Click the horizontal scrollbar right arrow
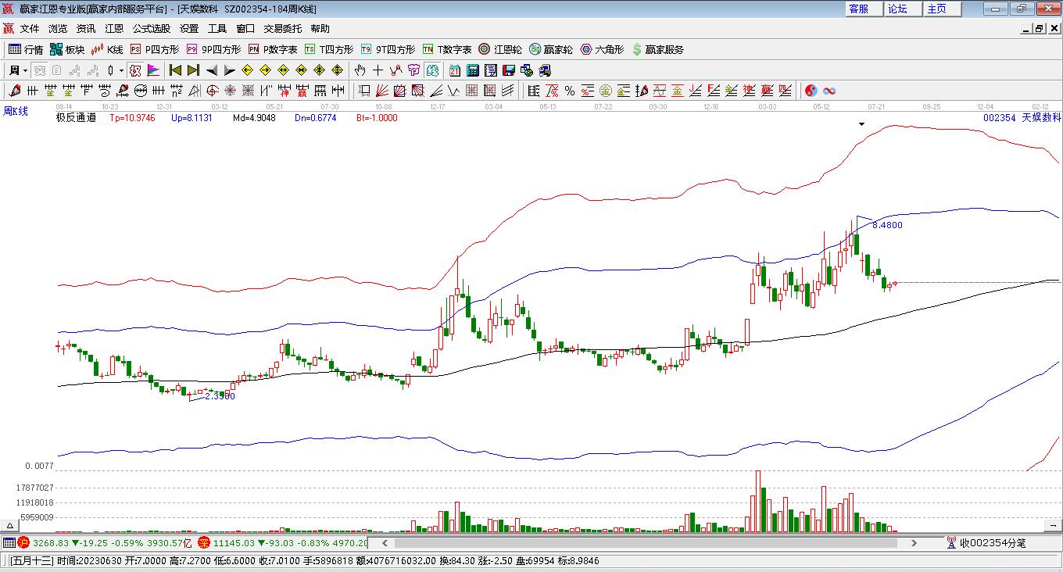Image resolution: width=1063 pixels, height=572 pixels. (914, 542)
